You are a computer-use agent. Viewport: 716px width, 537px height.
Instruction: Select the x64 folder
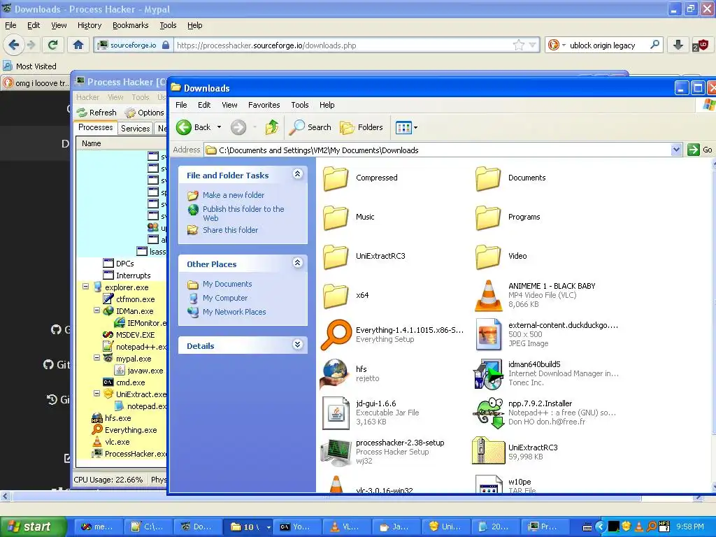tap(346, 296)
